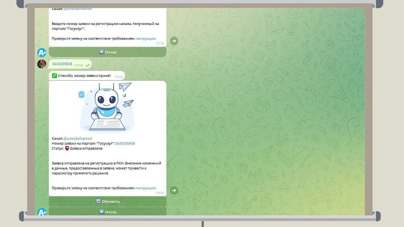Screen dimensions: 404x227
Task: Open @umnikchannel link in the top message
Action: [x=77, y=9]
